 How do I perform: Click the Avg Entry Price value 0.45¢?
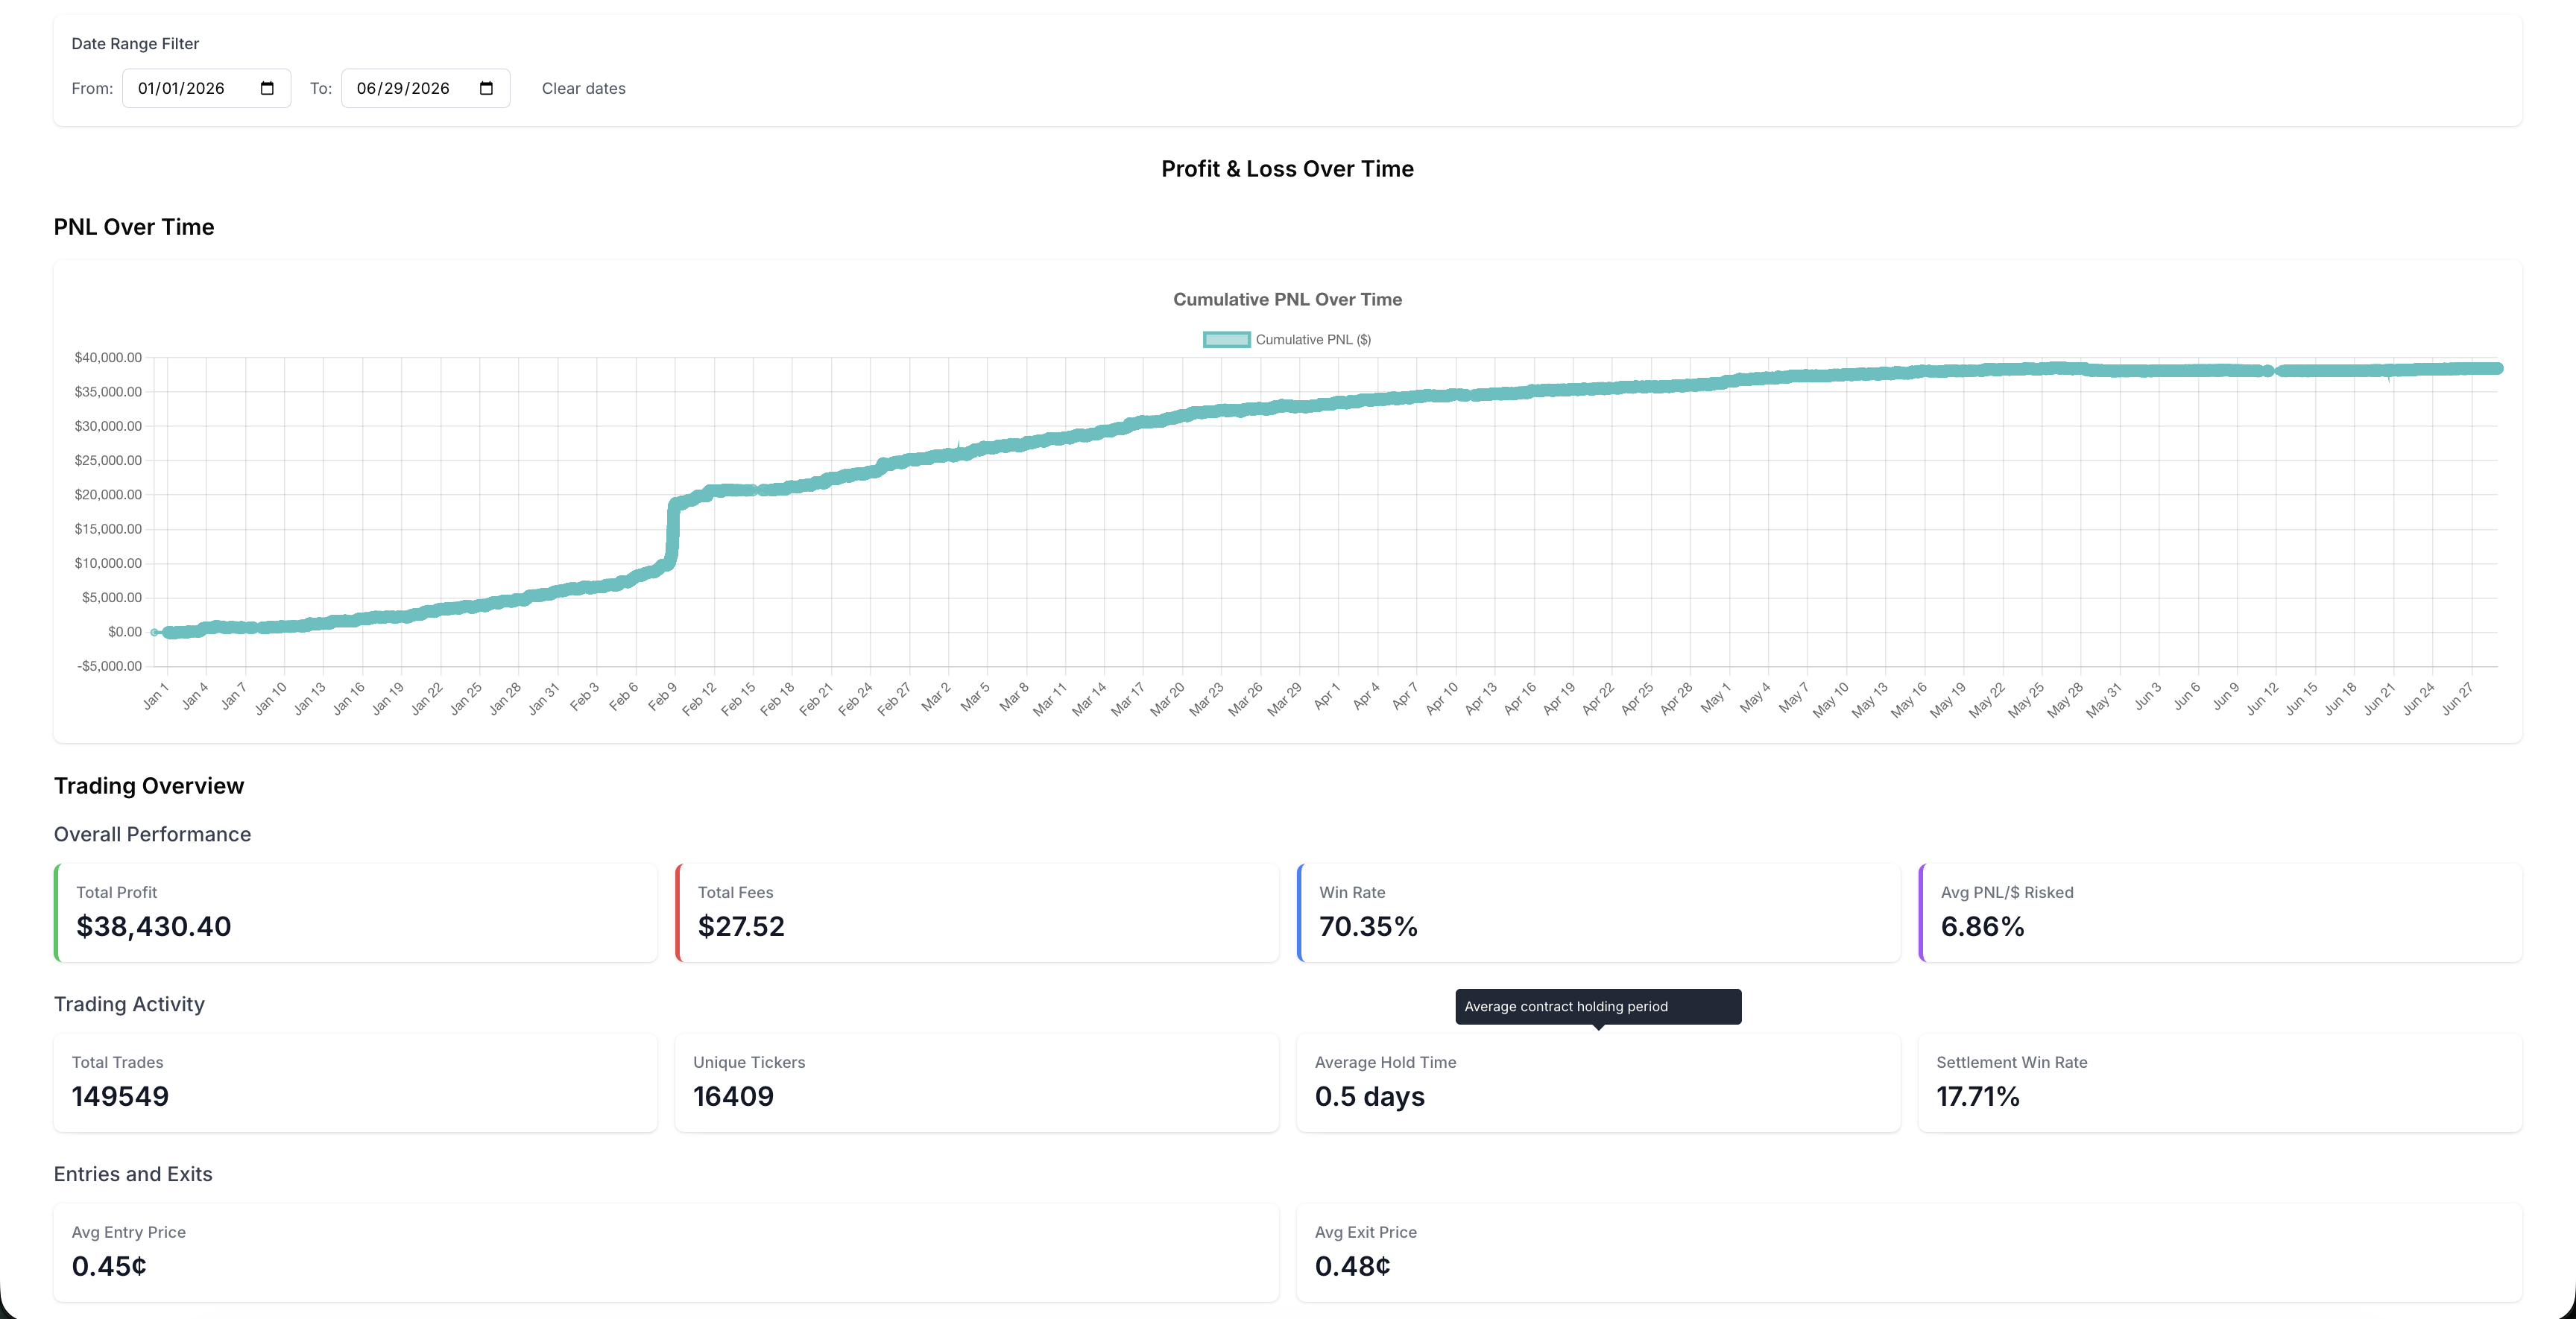point(109,1266)
